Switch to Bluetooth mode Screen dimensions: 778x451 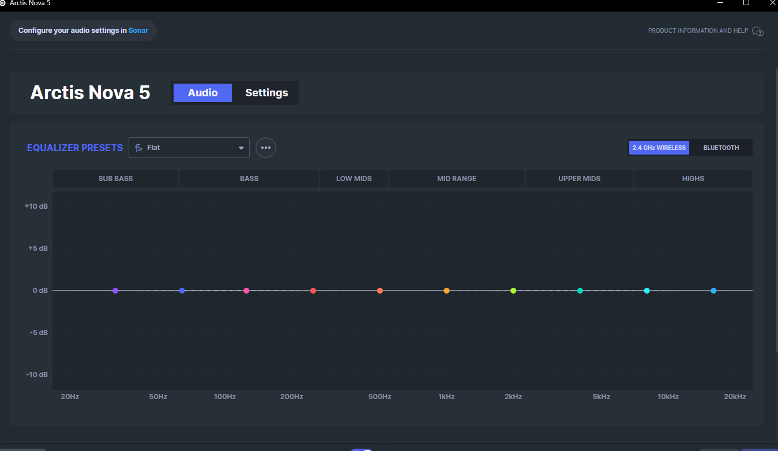(x=721, y=148)
